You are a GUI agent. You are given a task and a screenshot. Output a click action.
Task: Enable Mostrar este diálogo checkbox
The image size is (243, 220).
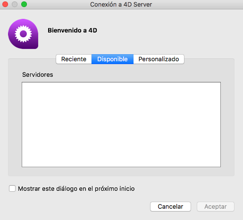(x=12, y=188)
